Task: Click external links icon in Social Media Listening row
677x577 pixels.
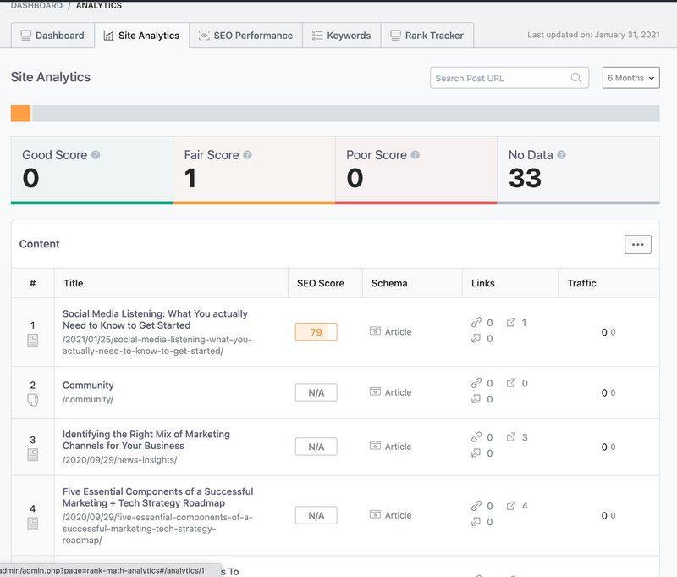Action: click(x=511, y=323)
